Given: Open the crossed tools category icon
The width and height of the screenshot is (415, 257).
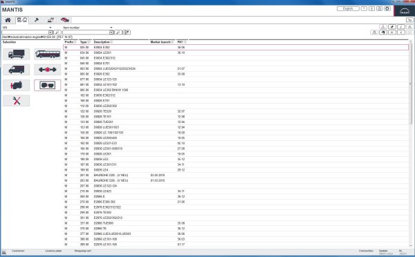Looking at the screenshot, I should pyautogui.click(x=16, y=101).
